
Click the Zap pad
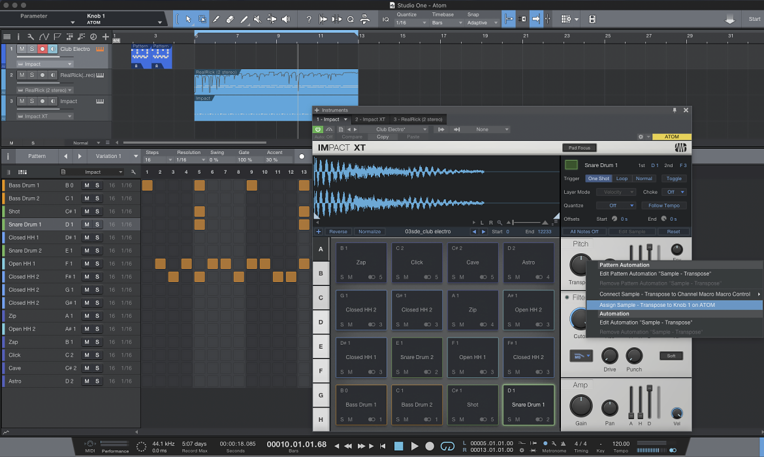click(361, 262)
